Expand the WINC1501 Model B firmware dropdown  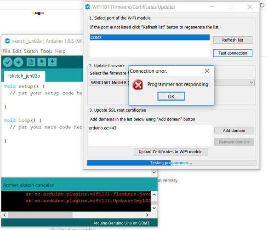pos(251,83)
